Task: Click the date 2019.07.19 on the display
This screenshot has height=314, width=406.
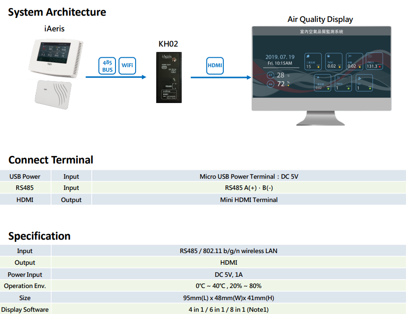Action: [x=280, y=57]
